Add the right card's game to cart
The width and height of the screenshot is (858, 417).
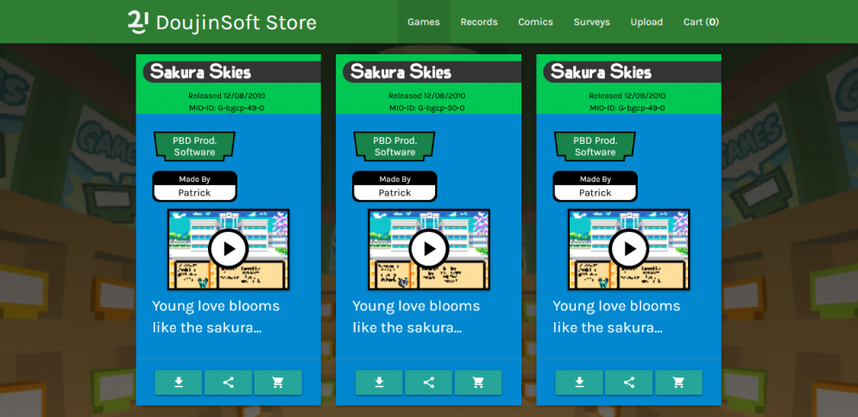[678, 383]
